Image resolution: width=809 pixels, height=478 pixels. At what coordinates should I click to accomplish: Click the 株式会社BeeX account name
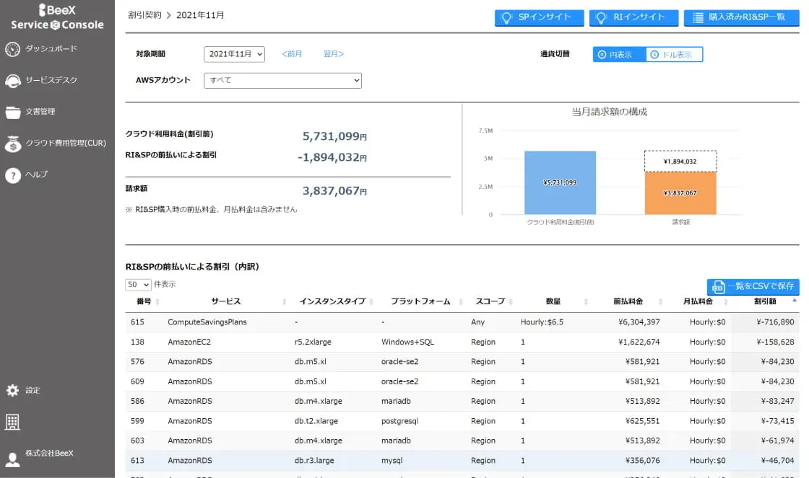point(50,453)
